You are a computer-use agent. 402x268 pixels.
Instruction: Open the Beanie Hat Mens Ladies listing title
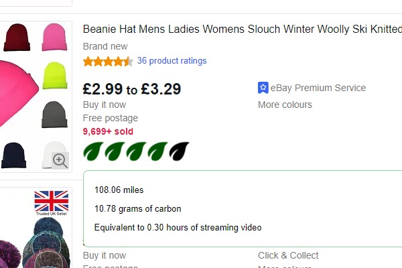tap(242, 29)
